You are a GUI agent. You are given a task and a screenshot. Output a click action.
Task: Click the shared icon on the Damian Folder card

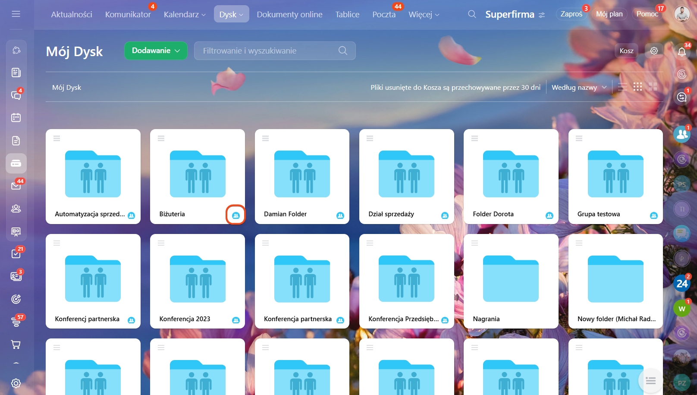coord(340,215)
